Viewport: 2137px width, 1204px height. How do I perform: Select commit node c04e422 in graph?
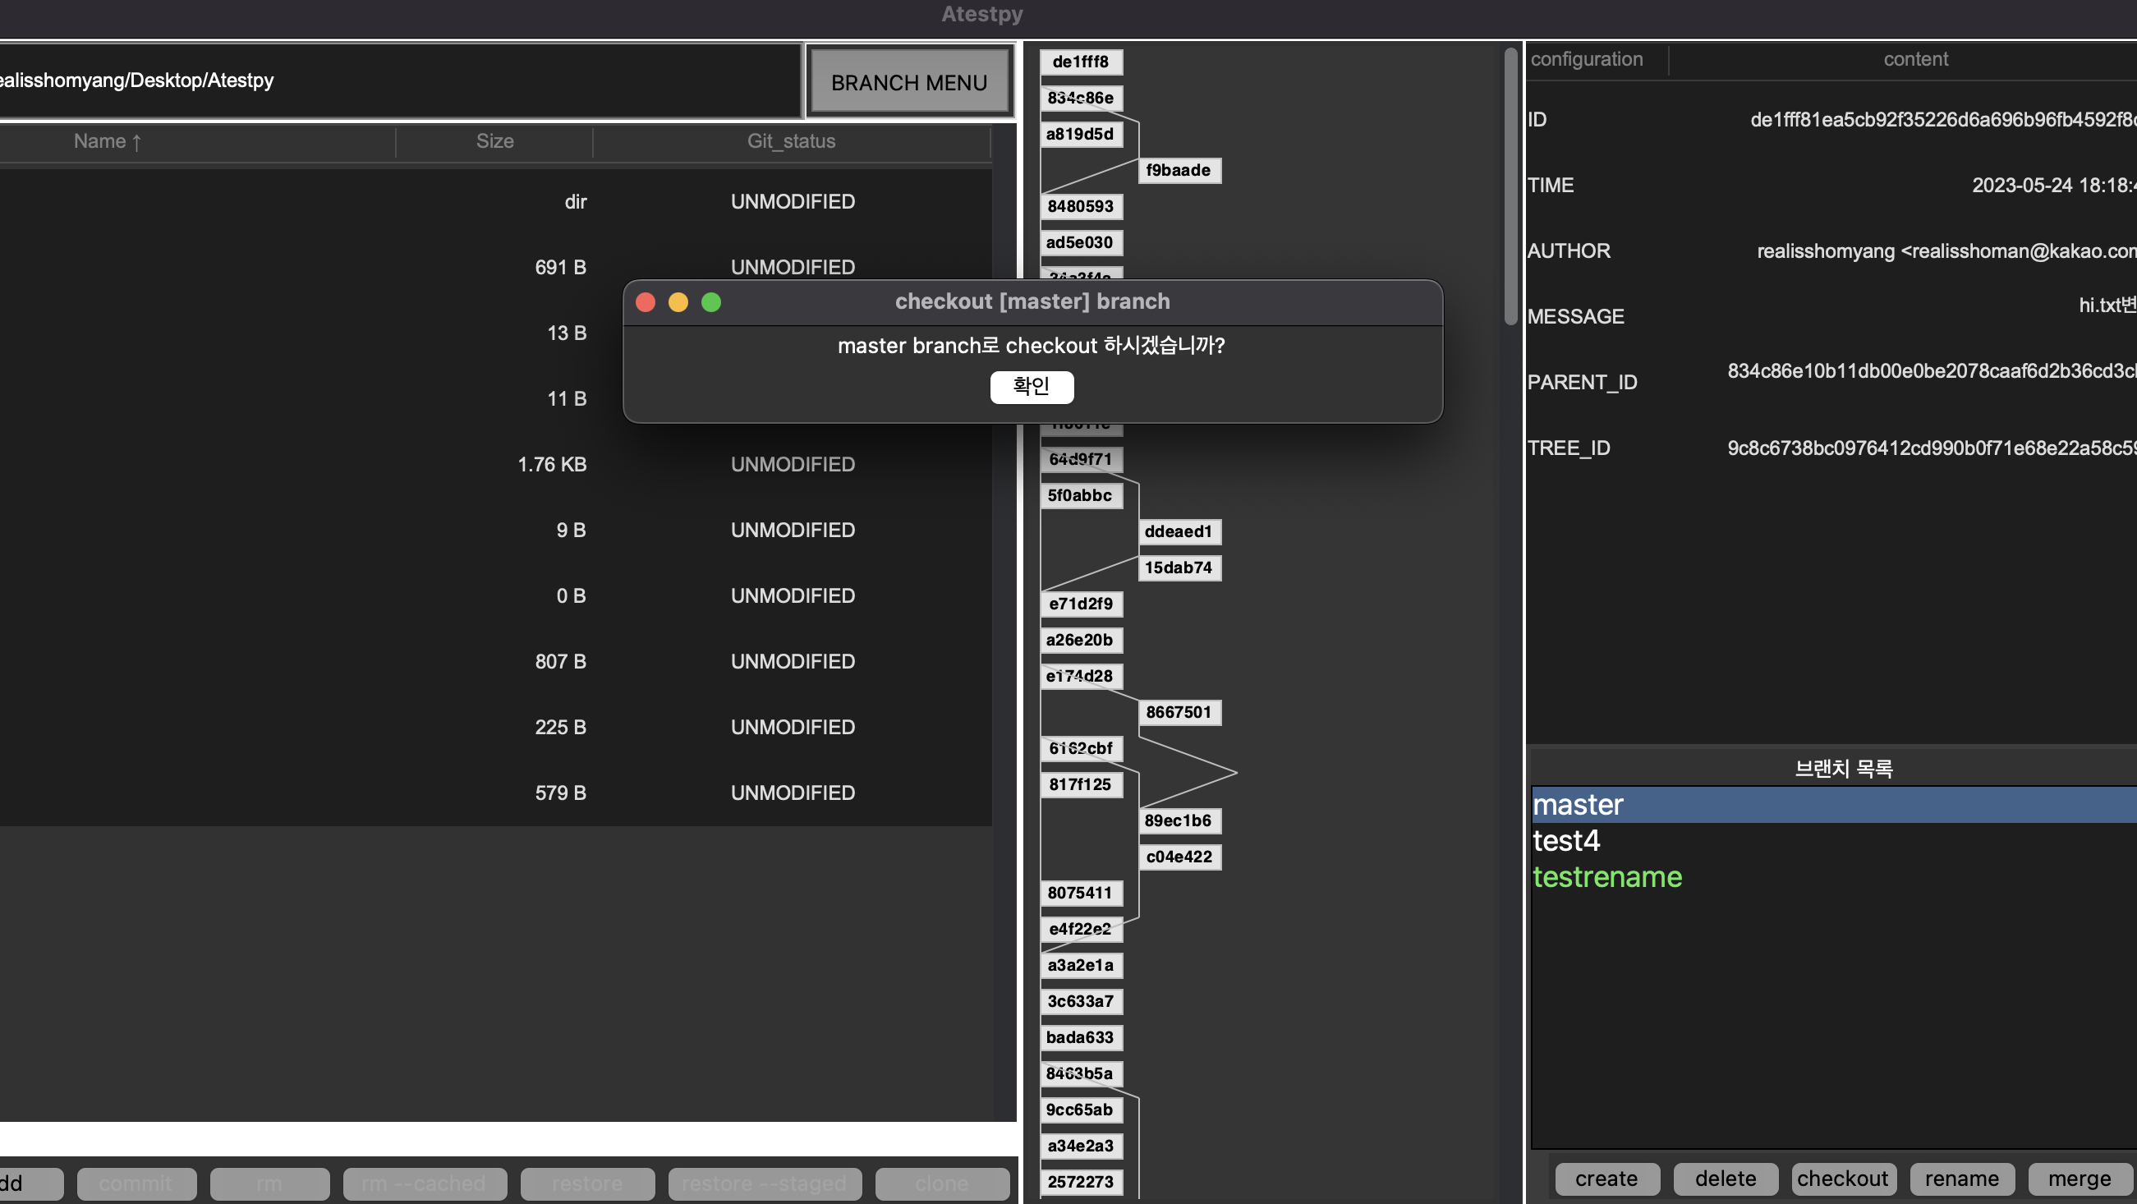click(1178, 857)
